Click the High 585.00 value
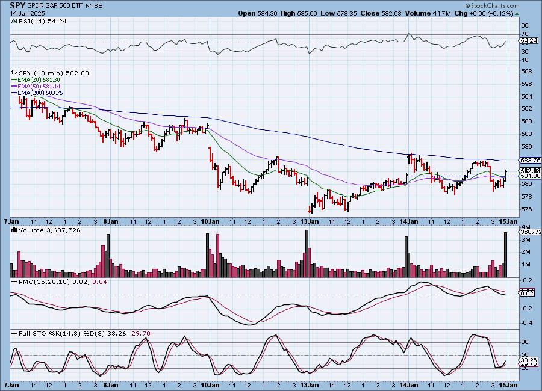The height and width of the screenshot is (391, 542). [299, 13]
